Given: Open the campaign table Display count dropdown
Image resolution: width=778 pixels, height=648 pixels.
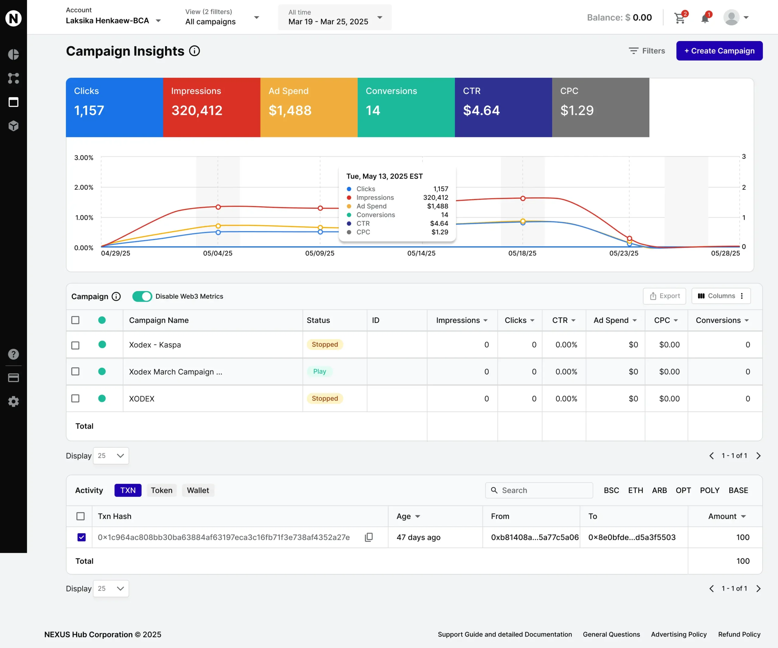Looking at the screenshot, I should 111,455.
